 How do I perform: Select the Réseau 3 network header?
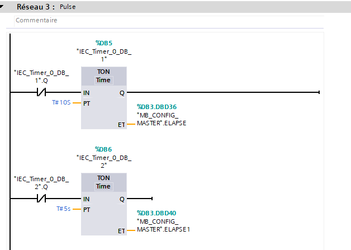coord(36,7)
